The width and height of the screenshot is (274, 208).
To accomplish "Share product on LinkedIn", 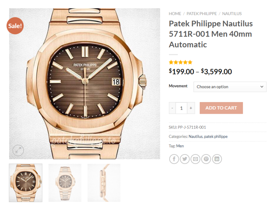I will point(217,159).
